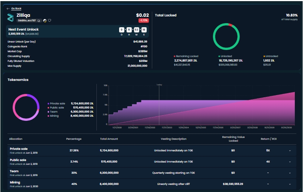Click the Go Back link
The width and height of the screenshot is (303, 192).
tap(16, 9)
